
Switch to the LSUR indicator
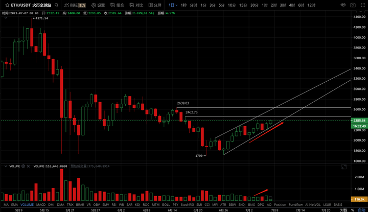point(327,204)
